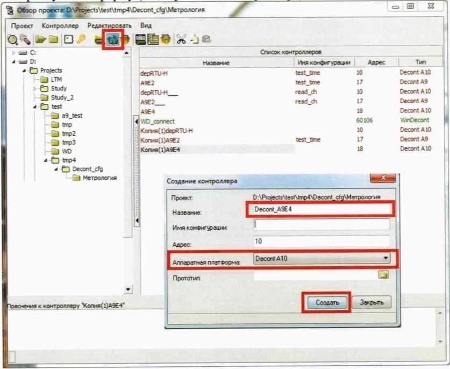Click the browse folder icon next to Прототип
This screenshot has height=369, width=450.
[x=383, y=275]
